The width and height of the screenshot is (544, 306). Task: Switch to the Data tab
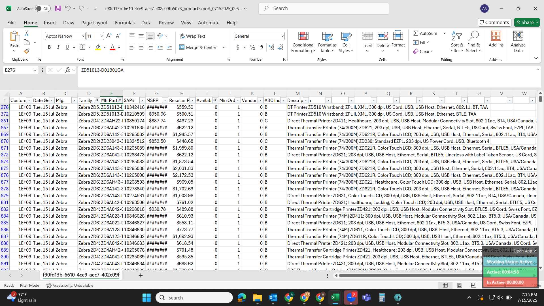coord(146,22)
